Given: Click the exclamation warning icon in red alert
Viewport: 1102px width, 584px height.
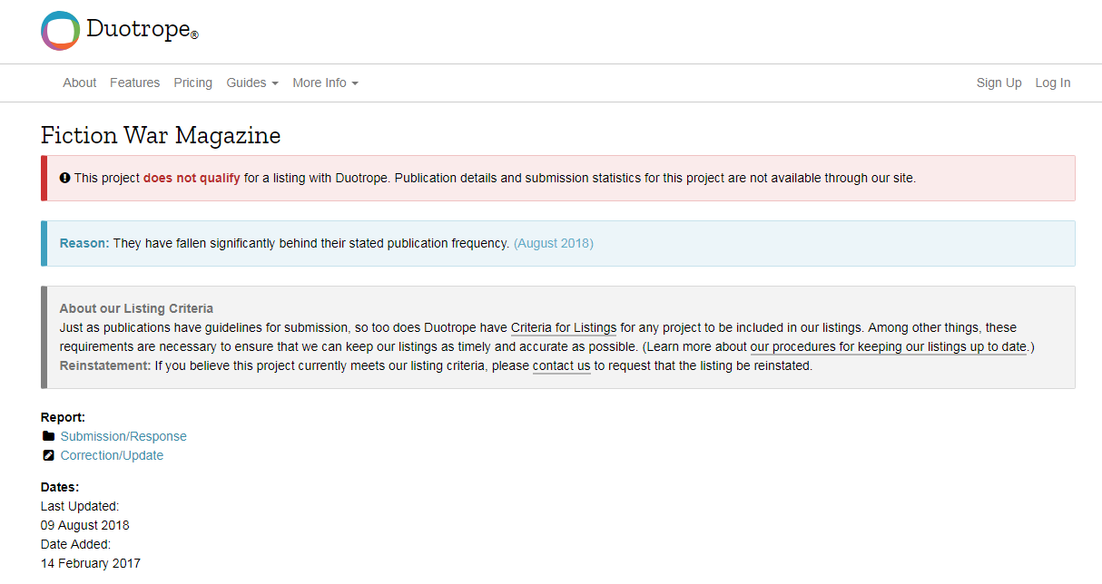Looking at the screenshot, I should (64, 178).
